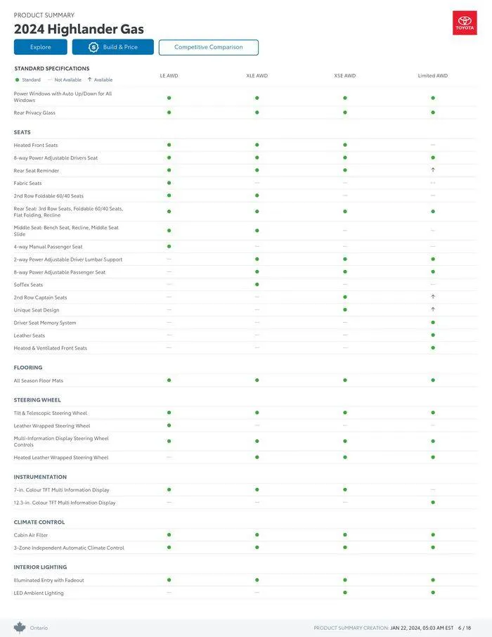Open Build & Price
The image size is (492, 637).
[113, 47]
